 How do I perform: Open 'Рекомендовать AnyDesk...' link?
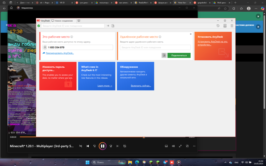(x=60, y=53)
